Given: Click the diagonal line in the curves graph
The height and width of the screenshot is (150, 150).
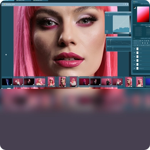Looking at the screenshot, I should (121, 24).
